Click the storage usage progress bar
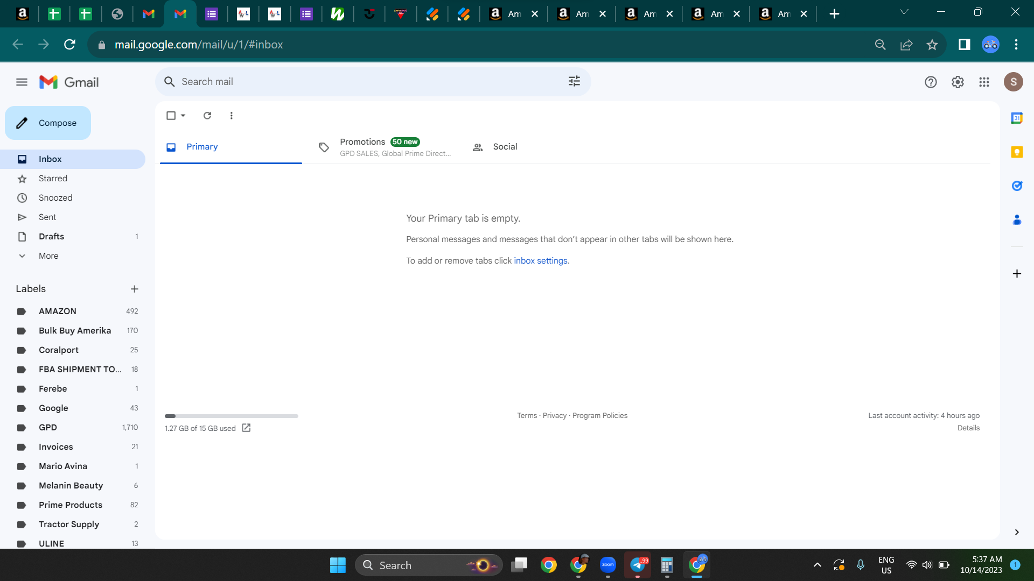The height and width of the screenshot is (581, 1034). click(x=231, y=416)
